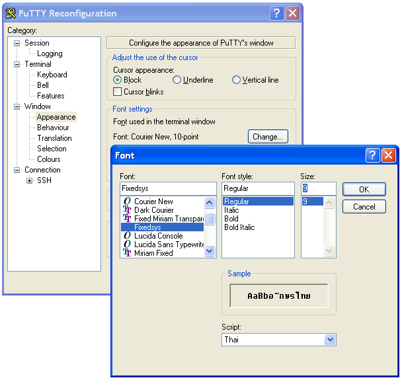
Task: Choose Miriam Fixed in font list
Action: [x=162, y=253]
